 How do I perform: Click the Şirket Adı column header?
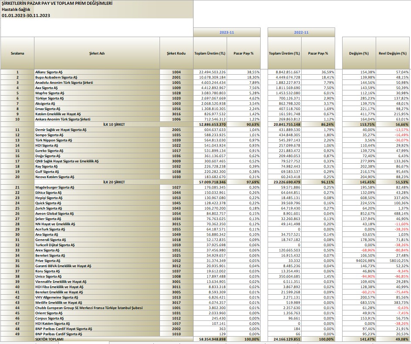pos(97,53)
